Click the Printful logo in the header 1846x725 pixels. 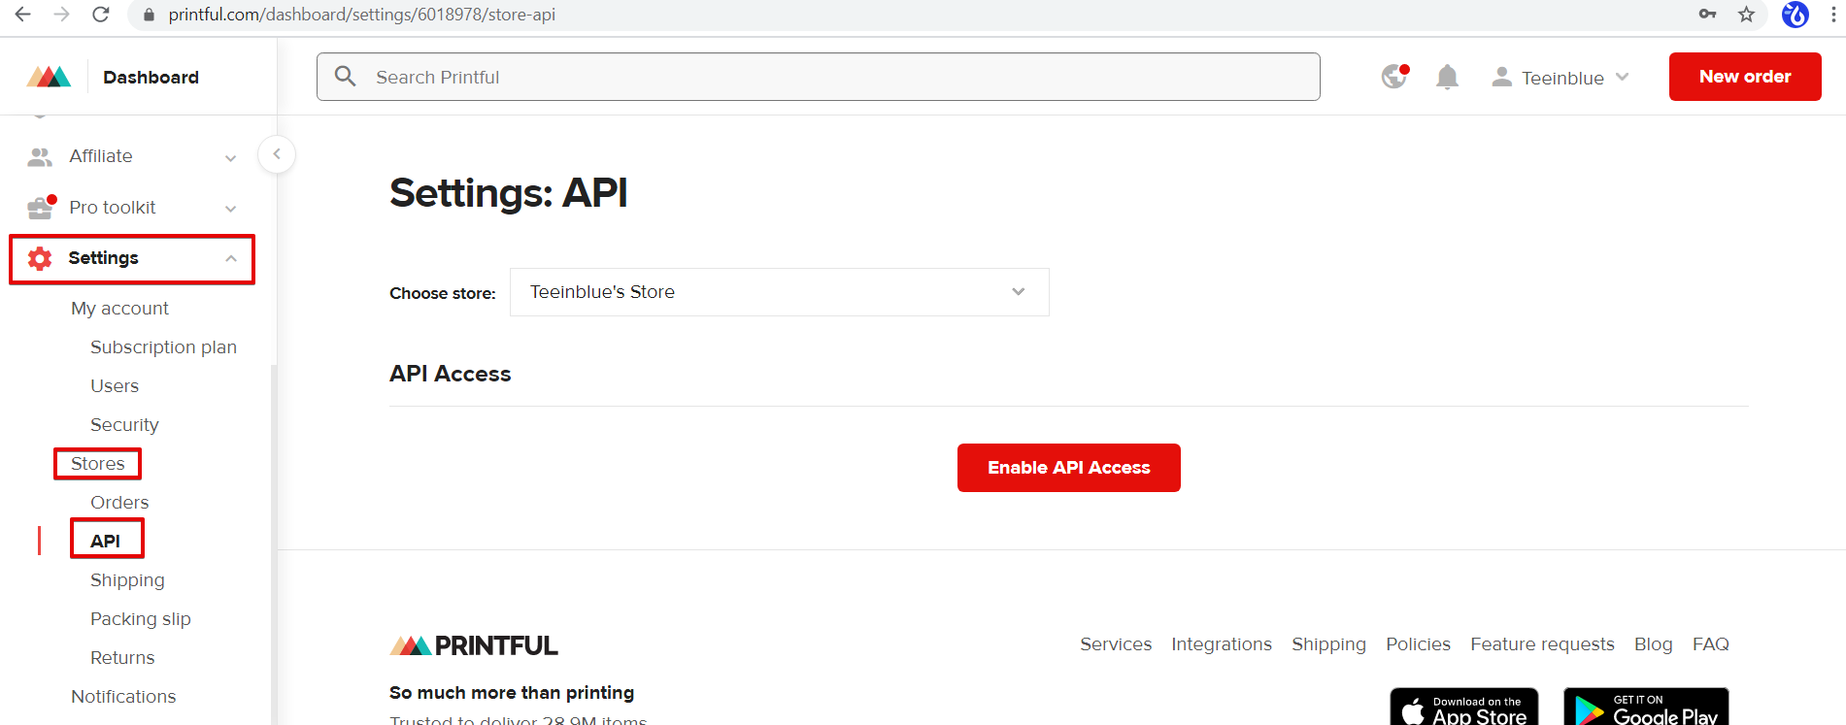(x=49, y=77)
